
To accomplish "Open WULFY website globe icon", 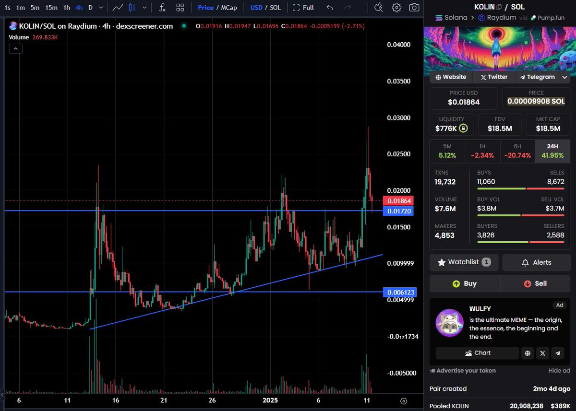I will pos(528,353).
